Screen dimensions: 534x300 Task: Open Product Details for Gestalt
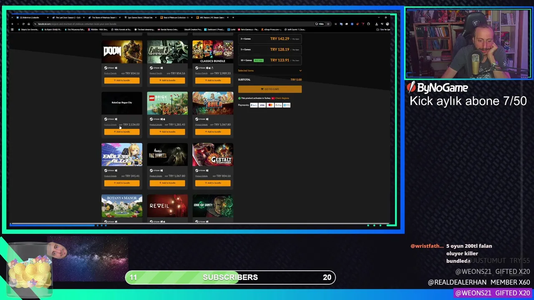tap(201, 176)
